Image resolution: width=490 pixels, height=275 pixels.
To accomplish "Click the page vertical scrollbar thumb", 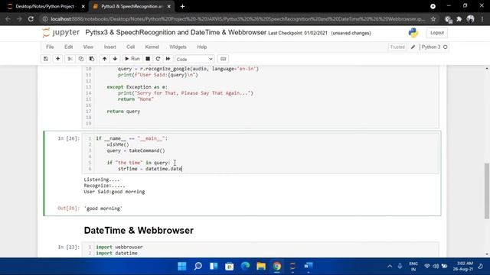I will pyautogui.click(x=487, y=191).
